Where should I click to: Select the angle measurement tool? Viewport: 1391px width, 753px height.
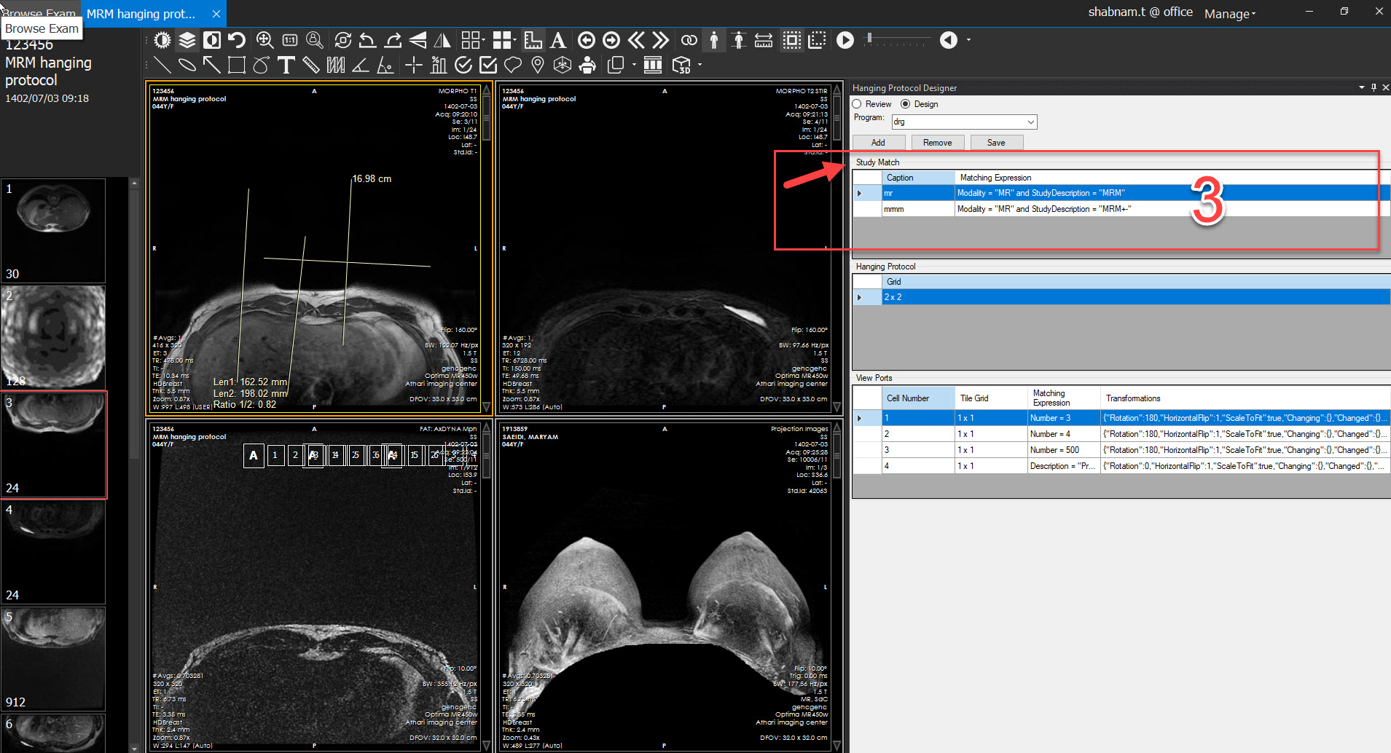361,65
